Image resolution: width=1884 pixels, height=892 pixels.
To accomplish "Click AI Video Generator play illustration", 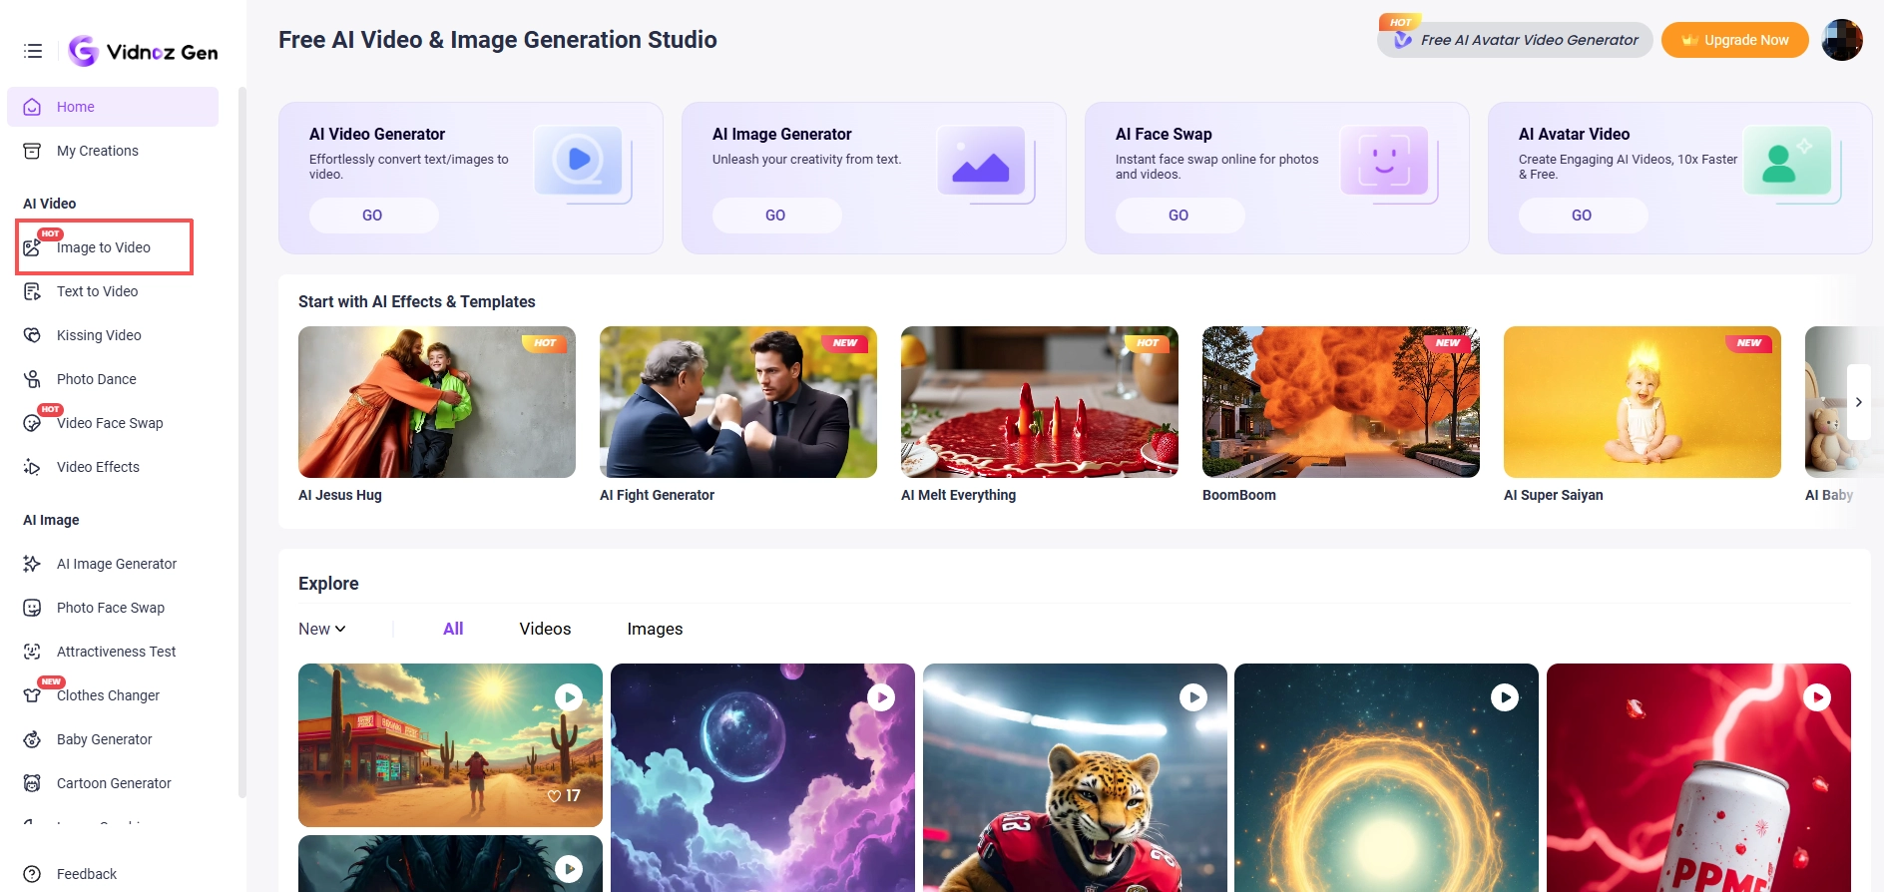I will (581, 163).
